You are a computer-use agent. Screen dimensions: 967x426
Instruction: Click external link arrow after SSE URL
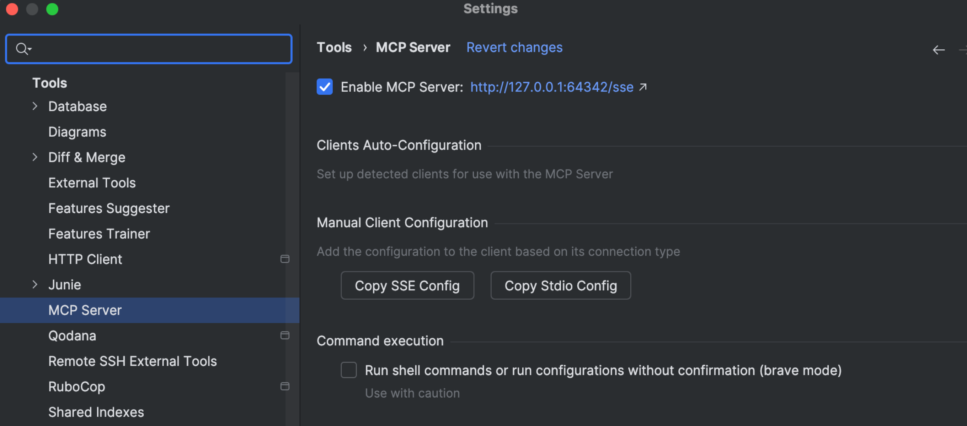click(643, 87)
